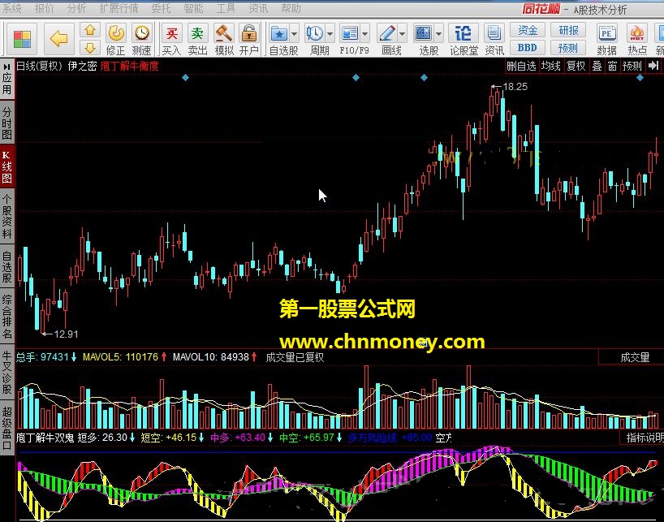Open the 选股 stock picker icon
Viewport: 664px width, 522px height.
coord(423,34)
